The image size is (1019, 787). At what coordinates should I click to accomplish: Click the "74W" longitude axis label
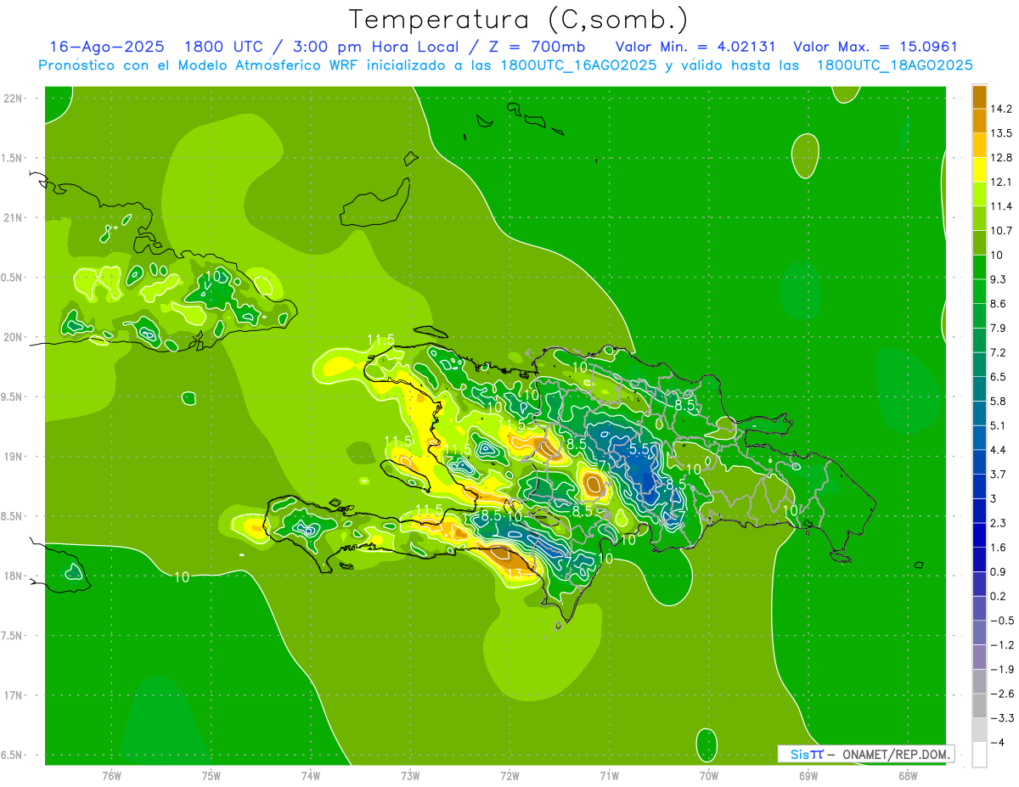click(x=310, y=775)
